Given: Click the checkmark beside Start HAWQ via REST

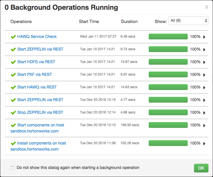Looking at the screenshot, I should click(x=13, y=87).
